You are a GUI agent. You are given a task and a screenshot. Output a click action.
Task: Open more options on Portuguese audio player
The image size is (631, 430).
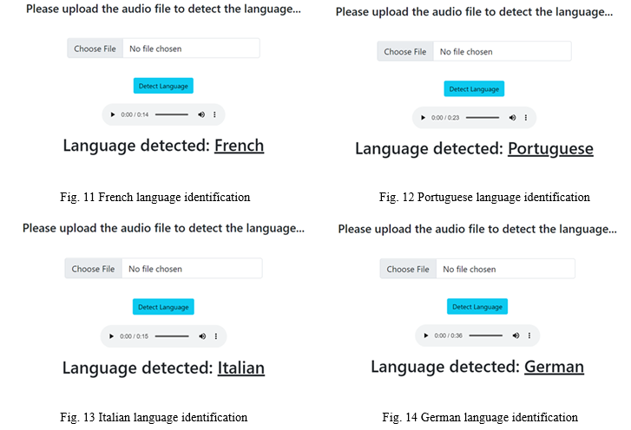[x=526, y=118]
